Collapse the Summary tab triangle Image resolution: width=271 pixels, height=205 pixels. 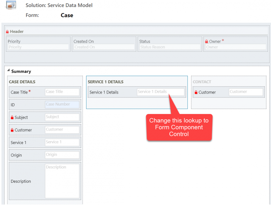(8, 71)
